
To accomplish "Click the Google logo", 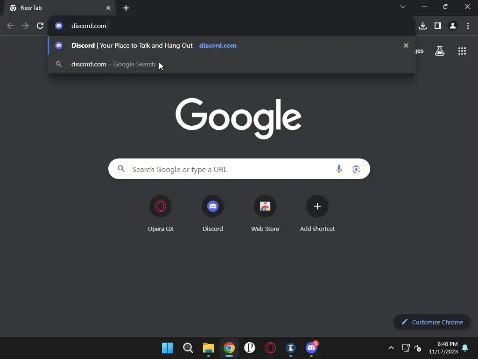I will coord(239,118).
